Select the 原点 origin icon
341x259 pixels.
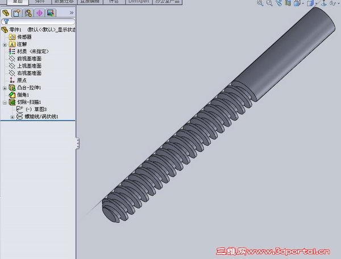[x=12, y=80]
